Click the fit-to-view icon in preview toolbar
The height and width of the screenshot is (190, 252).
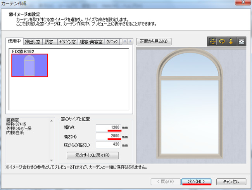click(241, 41)
